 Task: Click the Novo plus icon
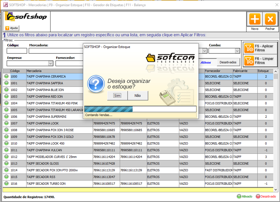coord(255,20)
